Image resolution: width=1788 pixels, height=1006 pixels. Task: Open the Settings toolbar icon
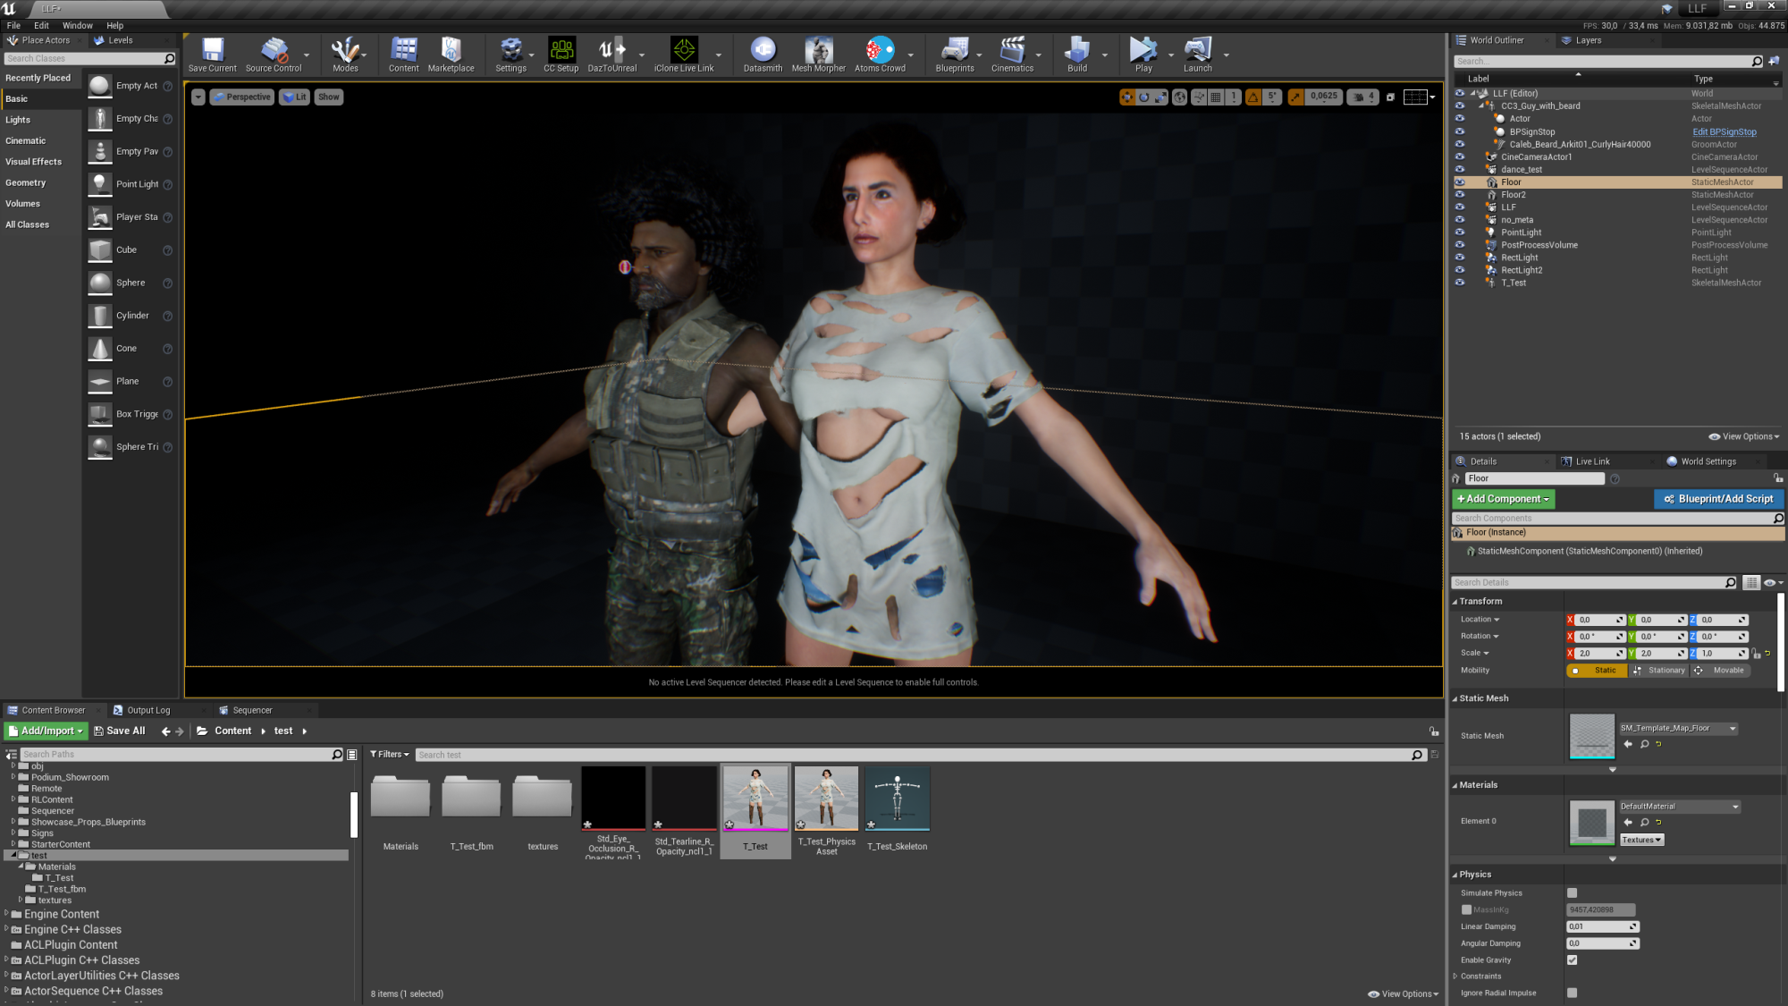pyautogui.click(x=510, y=55)
